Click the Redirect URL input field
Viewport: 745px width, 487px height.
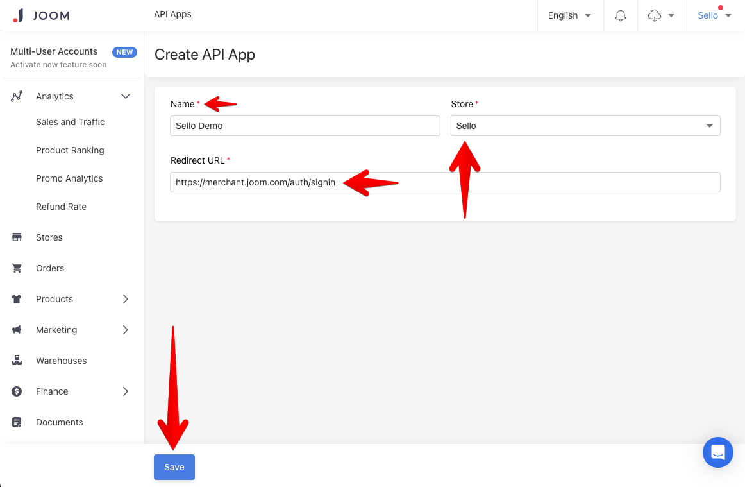point(445,182)
